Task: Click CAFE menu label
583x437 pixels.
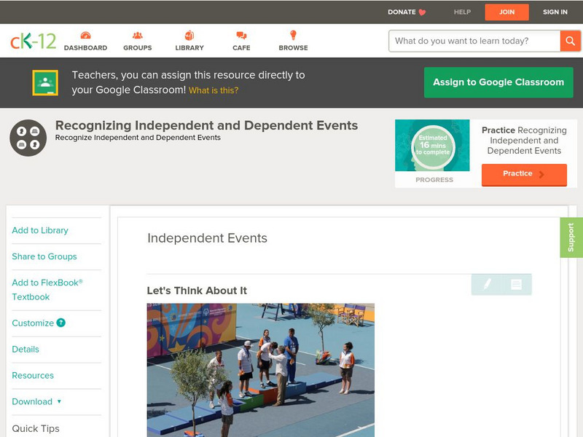Action: pos(241,48)
